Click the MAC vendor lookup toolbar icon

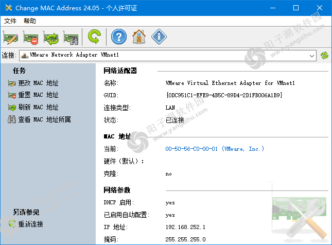71,38
